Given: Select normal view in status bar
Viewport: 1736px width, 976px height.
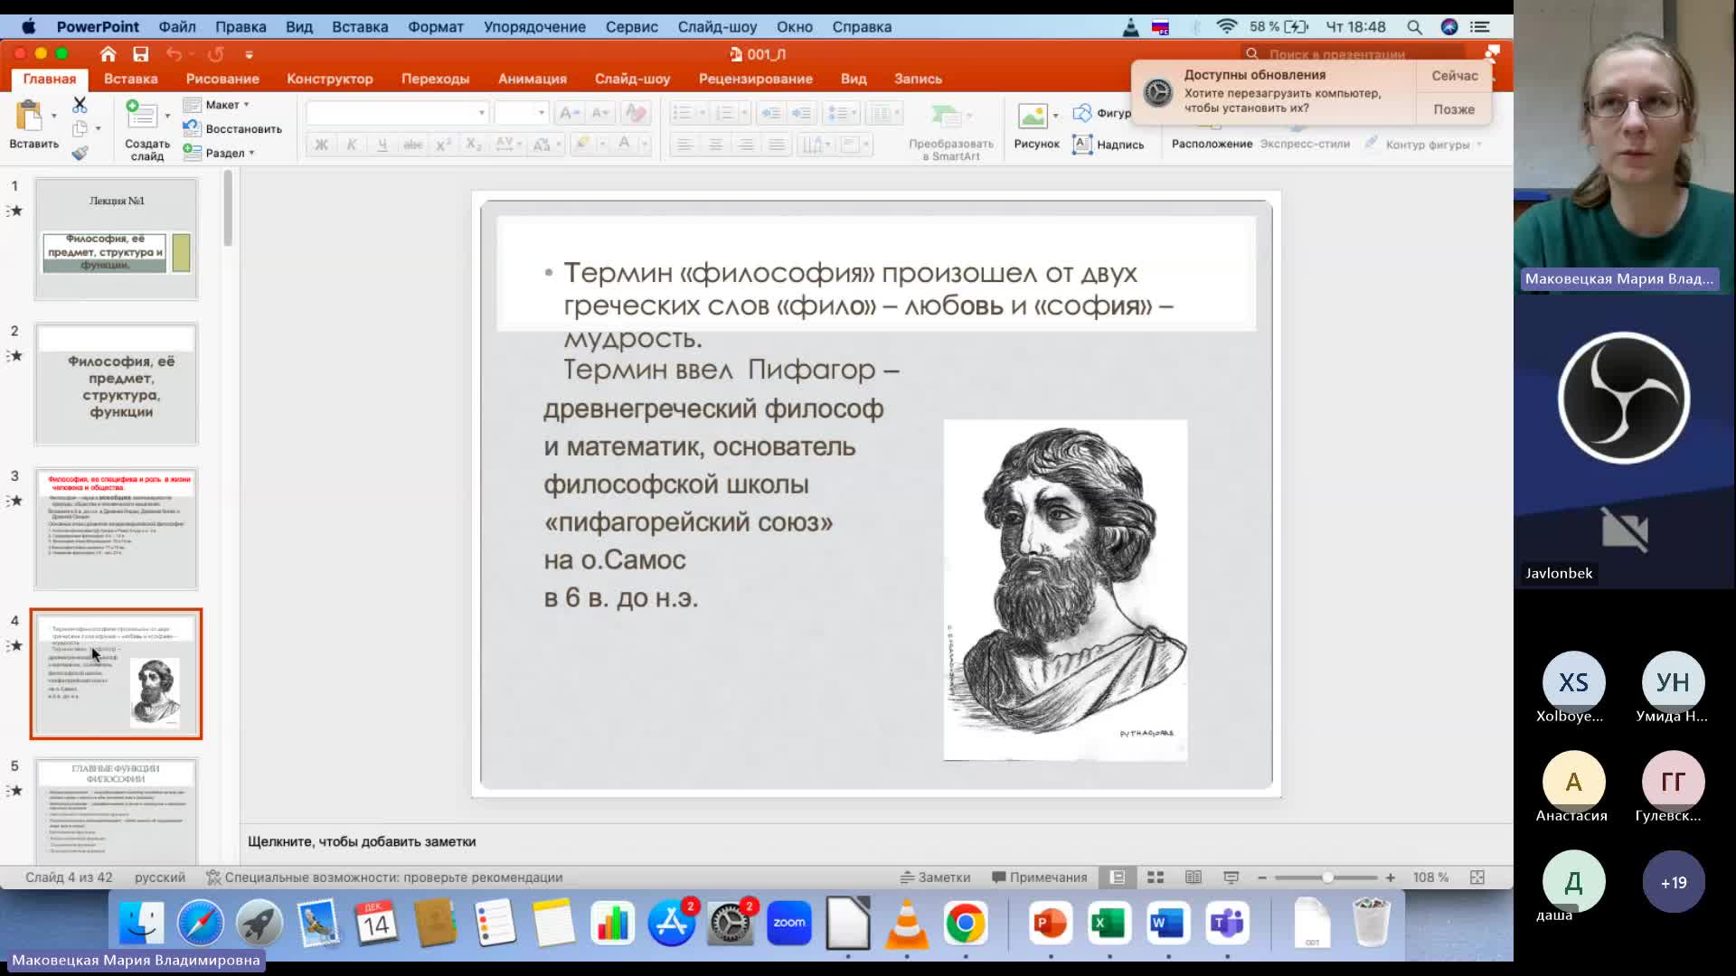Looking at the screenshot, I should pos(1118,877).
